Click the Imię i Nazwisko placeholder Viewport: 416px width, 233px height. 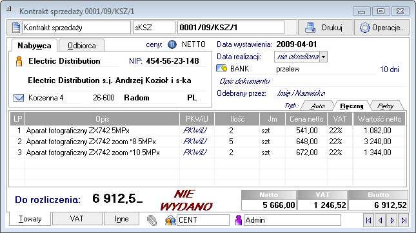click(x=301, y=93)
